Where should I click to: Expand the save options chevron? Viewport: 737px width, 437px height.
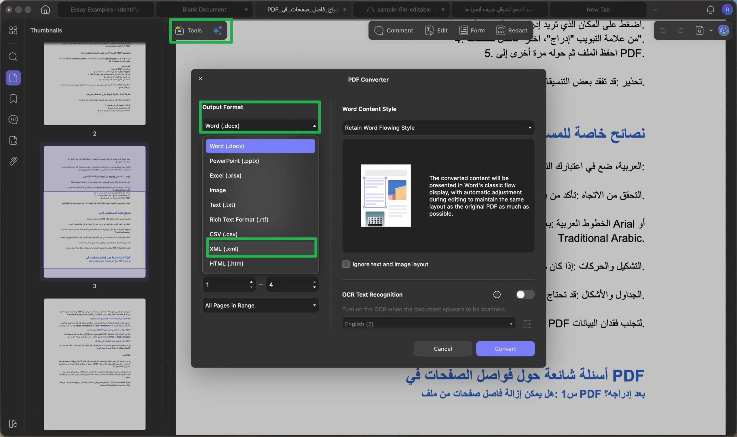tap(711, 30)
